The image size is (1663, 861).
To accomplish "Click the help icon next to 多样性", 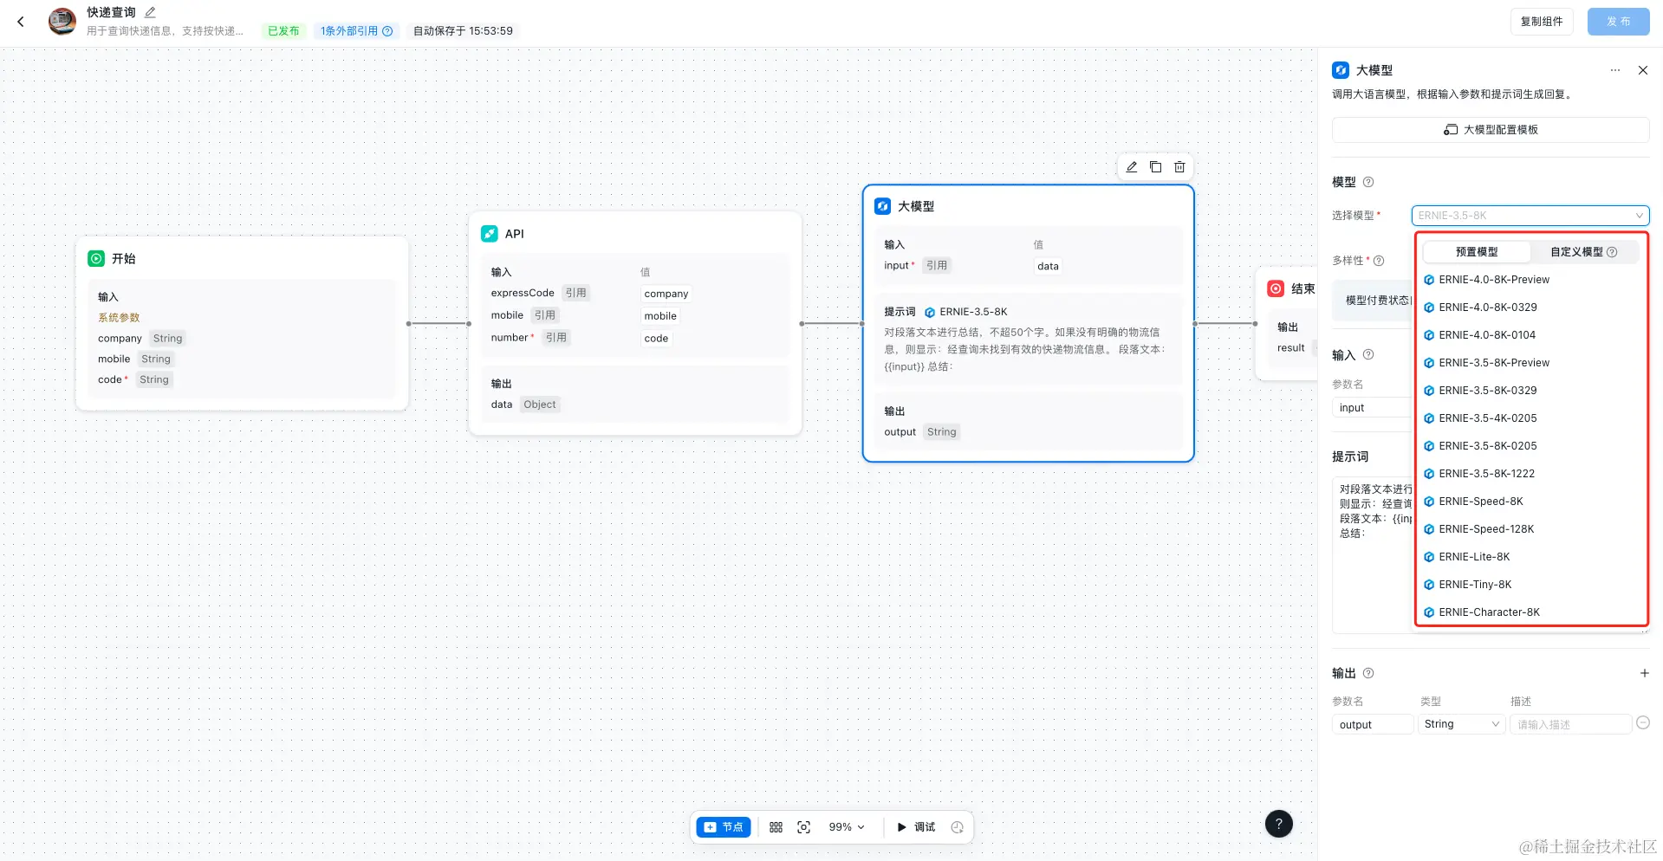I will 1379,261.
